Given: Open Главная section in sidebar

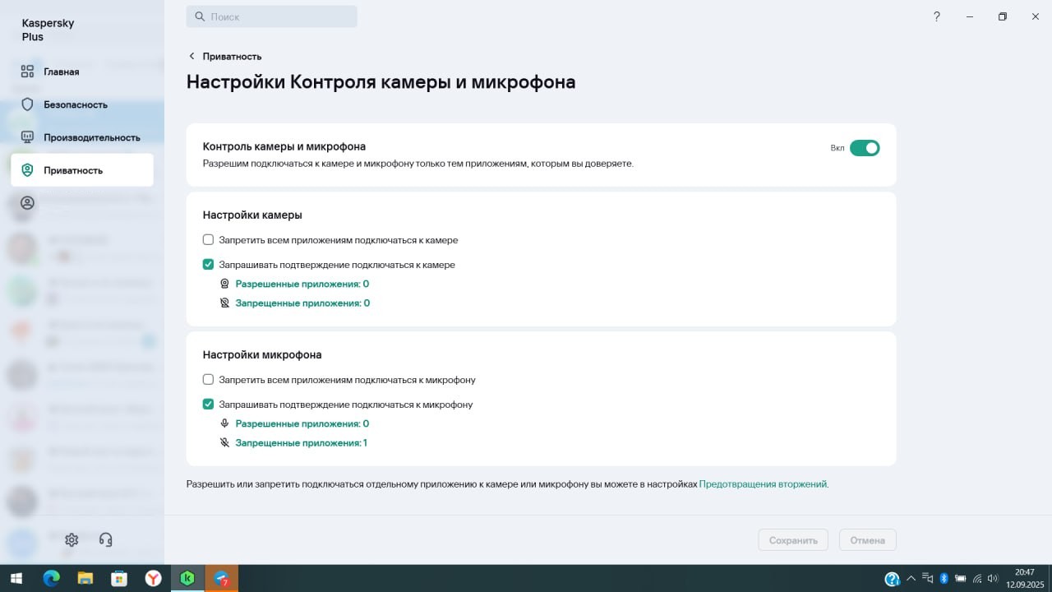Looking at the screenshot, I should point(62,72).
